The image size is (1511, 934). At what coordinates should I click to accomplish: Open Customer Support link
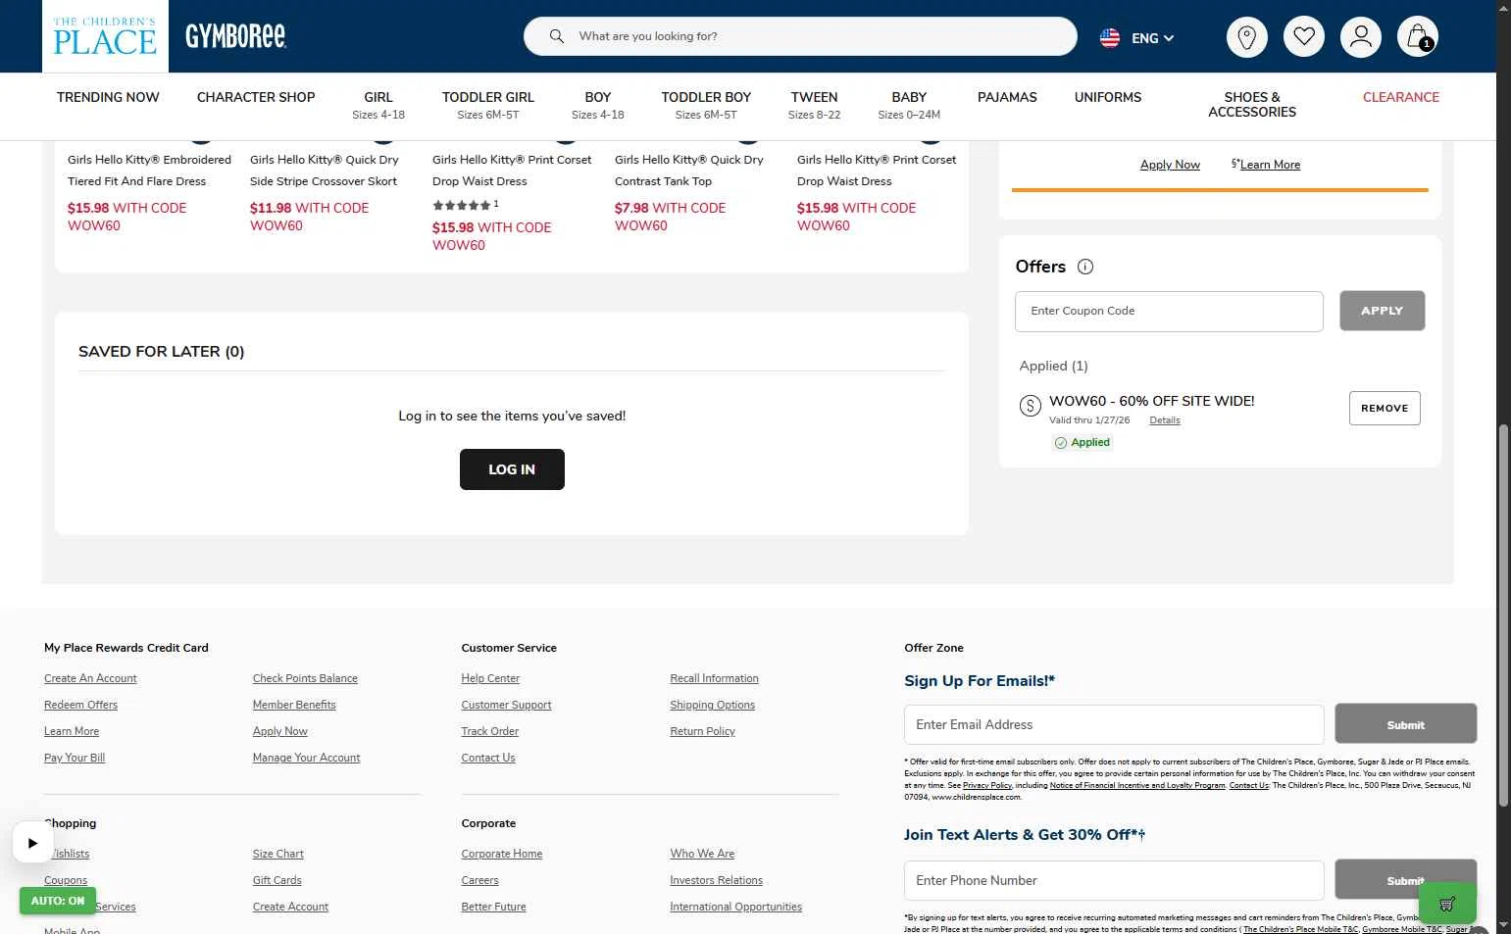(x=506, y=705)
